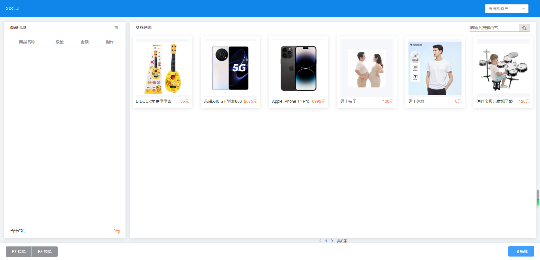
Task: Click the 8999元 price label
Action: point(318,101)
